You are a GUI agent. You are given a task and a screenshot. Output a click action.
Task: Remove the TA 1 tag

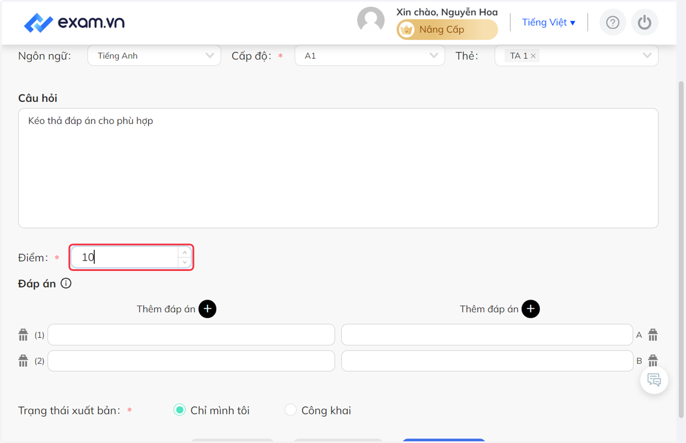(x=533, y=56)
